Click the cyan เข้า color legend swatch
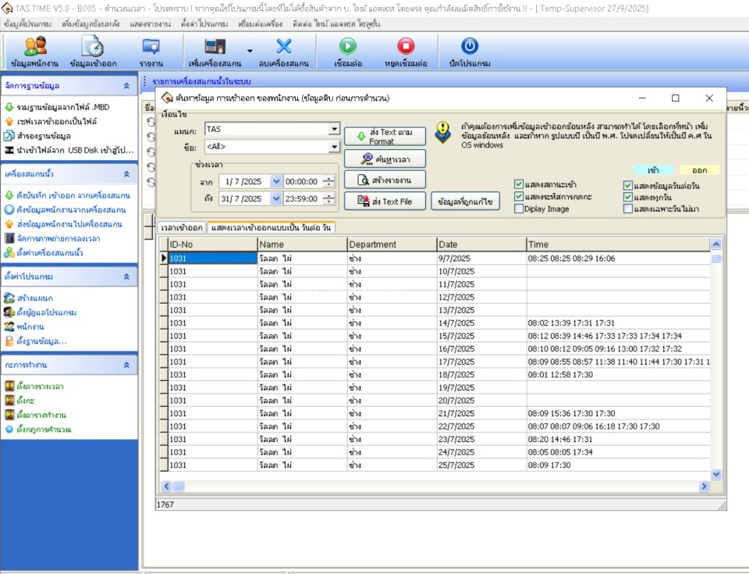749x574 pixels. point(652,169)
